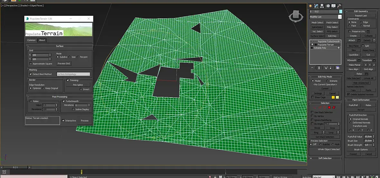
Task: Open MSmooth settings box icon
Action: point(359,60)
